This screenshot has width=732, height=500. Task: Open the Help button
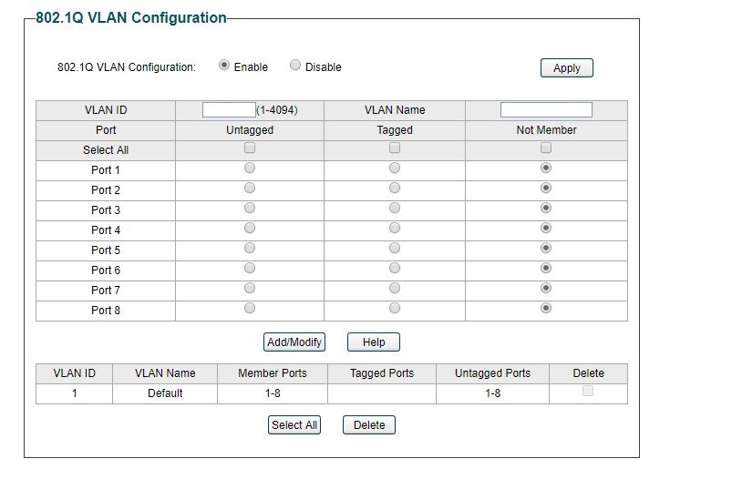(x=374, y=342)
